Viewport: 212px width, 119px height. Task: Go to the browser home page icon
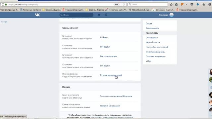click(x=204, y=4)
